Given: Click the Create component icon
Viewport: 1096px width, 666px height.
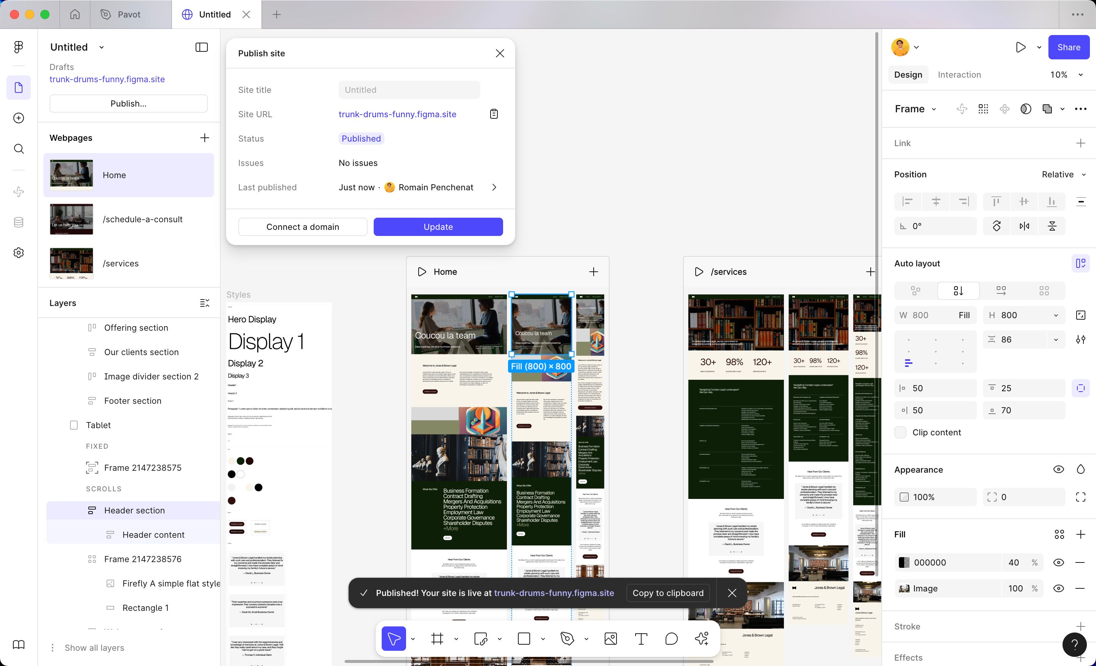Looking at the screenshot, I should 1004,109.
